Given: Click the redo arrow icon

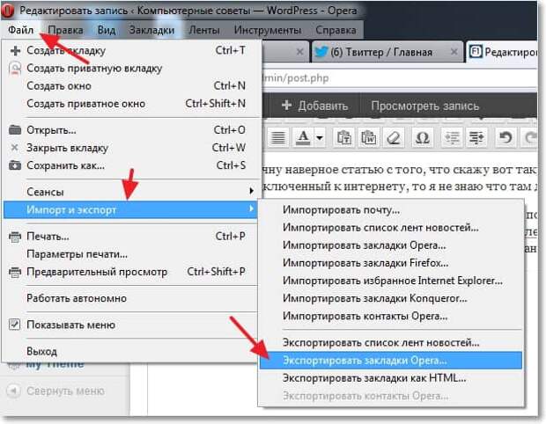Looking at the screenshot, I should pyautogui.click(x=529, y=138).
